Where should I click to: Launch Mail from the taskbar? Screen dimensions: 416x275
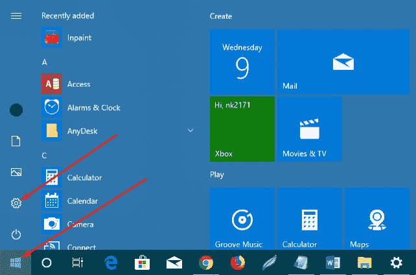pos(174,263)
